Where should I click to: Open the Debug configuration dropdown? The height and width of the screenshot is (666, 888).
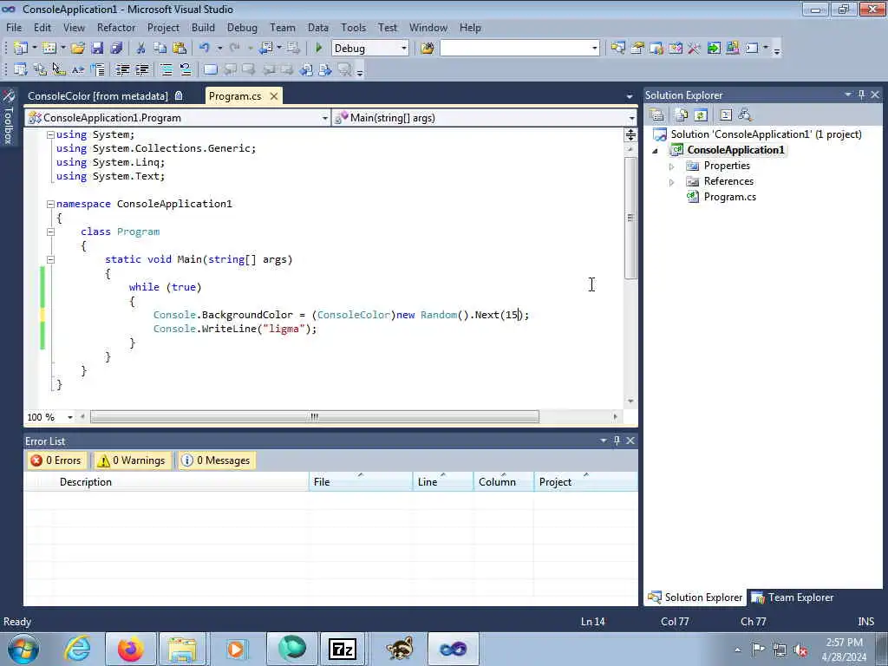coord(404,49)
